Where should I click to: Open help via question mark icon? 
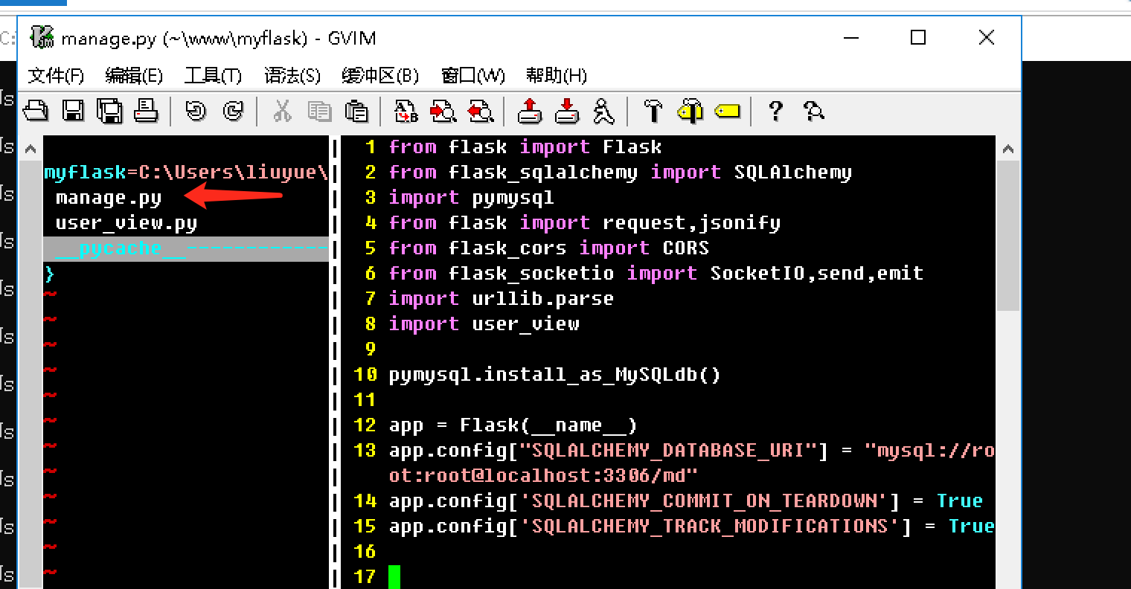point(775,111)
